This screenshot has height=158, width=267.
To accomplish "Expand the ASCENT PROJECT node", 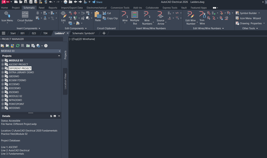I will (x=2, y=64).
